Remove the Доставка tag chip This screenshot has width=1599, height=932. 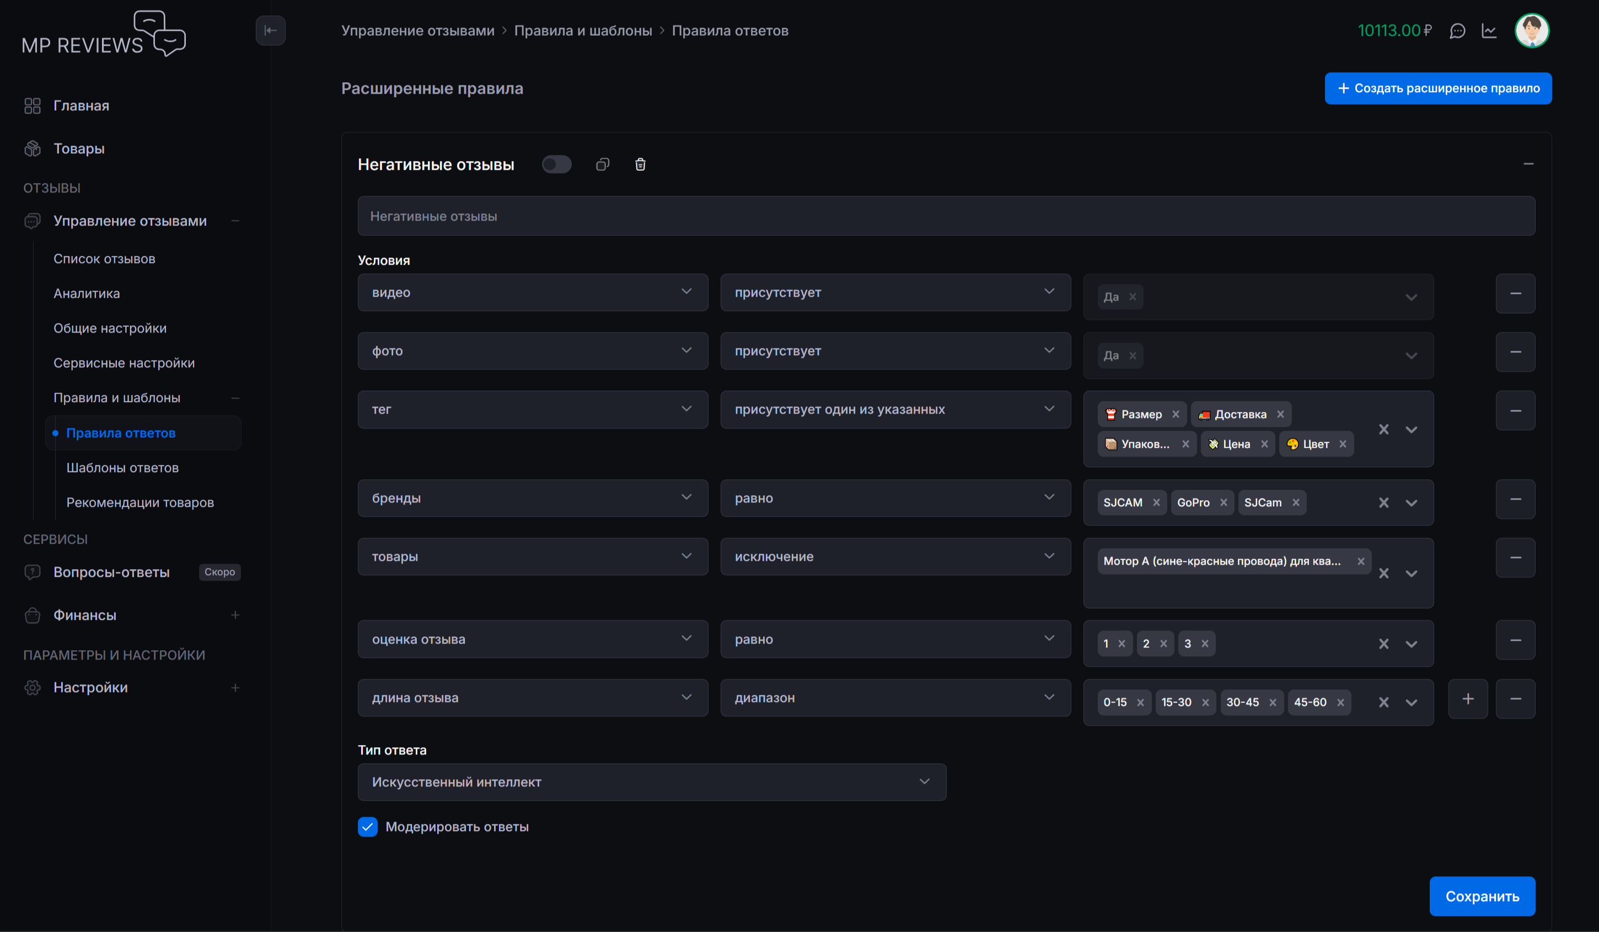coord(1280,414)
